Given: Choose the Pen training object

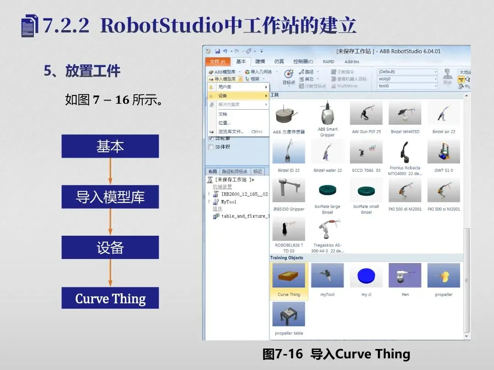Looking at the screenshot, I should [x=405, y=275].
